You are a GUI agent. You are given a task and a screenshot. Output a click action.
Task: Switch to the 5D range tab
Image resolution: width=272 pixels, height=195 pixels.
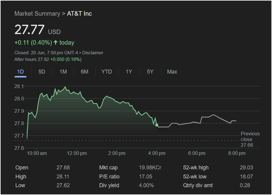tap(42, 72)
